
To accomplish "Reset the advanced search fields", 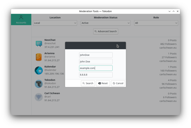I will [103, 83].
